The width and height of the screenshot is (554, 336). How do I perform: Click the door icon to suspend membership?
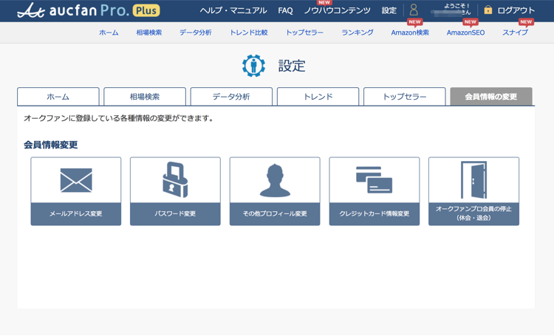click(x=473, y=179)
